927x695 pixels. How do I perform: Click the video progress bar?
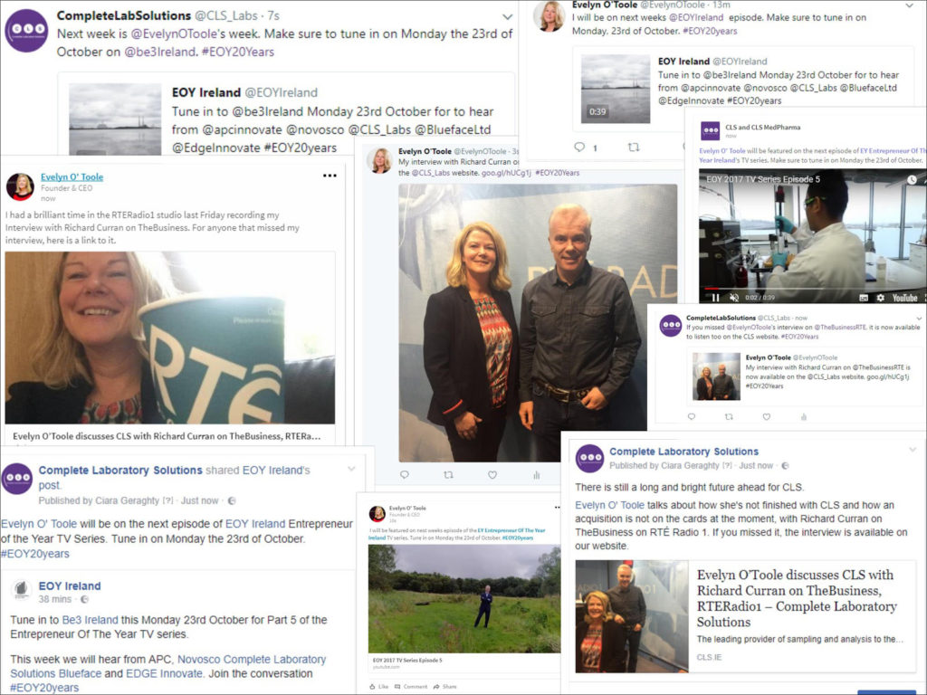coord(812,289)
